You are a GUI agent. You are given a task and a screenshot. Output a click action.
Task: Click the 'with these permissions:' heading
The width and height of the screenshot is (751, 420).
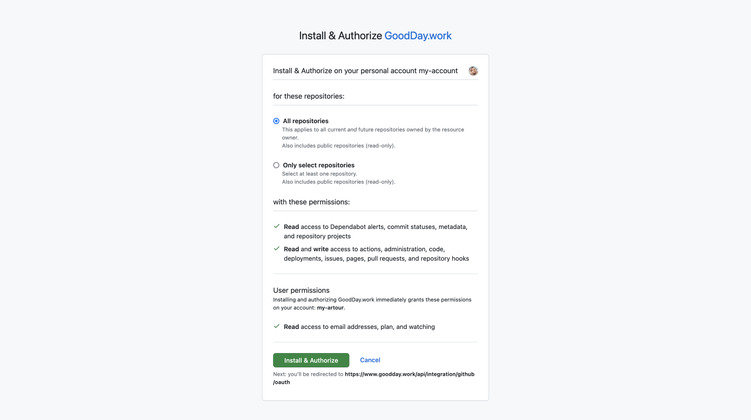click(312, 202)
